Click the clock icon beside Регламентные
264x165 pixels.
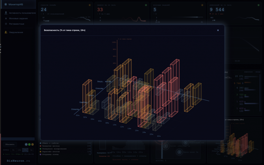6,24
